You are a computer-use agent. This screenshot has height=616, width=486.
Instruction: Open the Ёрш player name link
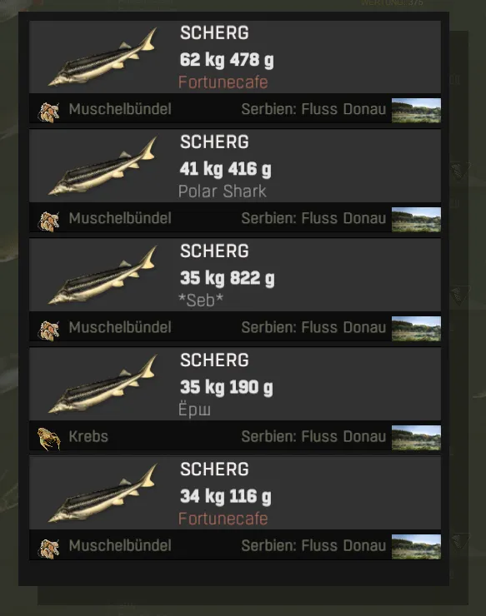pyautogui.click(x=194, y=410)
